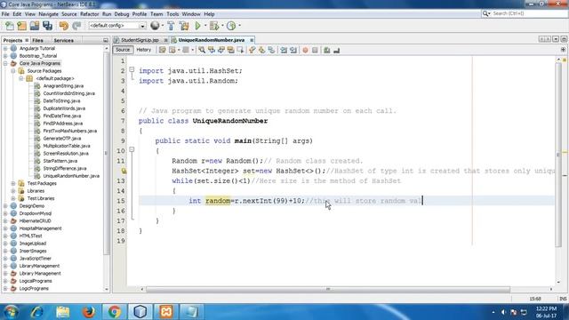
Task: Switch the editor to Source view
Action: [123, 50]
